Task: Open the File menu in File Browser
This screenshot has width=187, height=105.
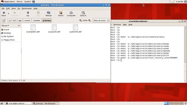Action: click(3, 8)
